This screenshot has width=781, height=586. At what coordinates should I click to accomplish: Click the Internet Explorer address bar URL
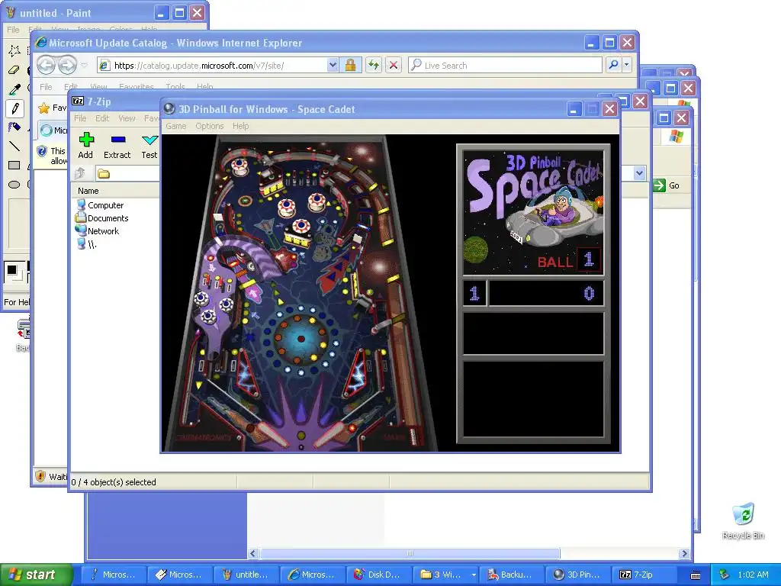(x=199, y=66)
